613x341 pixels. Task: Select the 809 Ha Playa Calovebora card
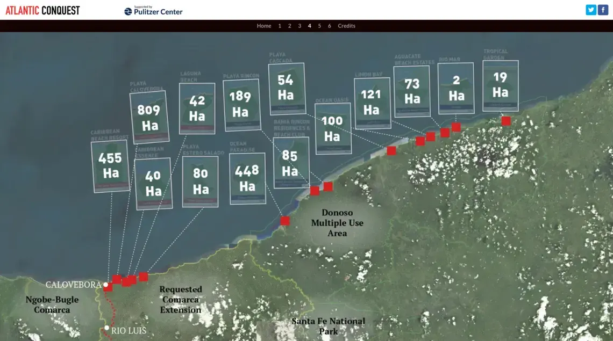coord(149,117)
